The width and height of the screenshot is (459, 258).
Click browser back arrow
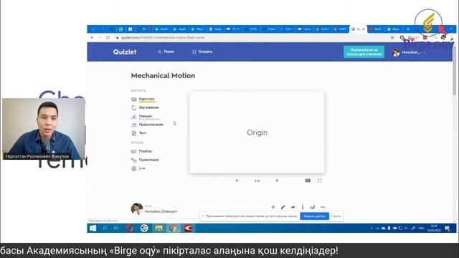pyautogui.click(x=93, y=38)
